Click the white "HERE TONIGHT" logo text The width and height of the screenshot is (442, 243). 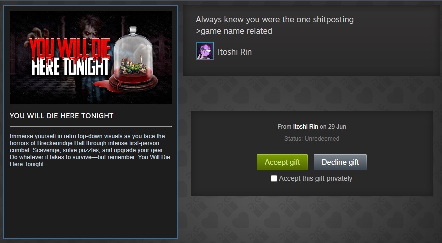70,67
